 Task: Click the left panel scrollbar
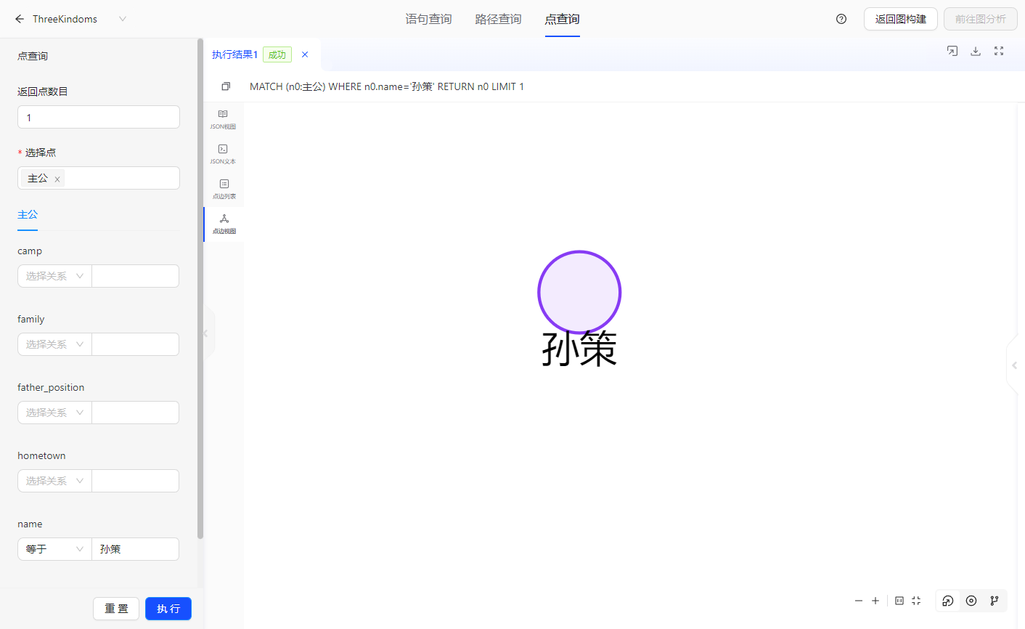click(200, 291)
